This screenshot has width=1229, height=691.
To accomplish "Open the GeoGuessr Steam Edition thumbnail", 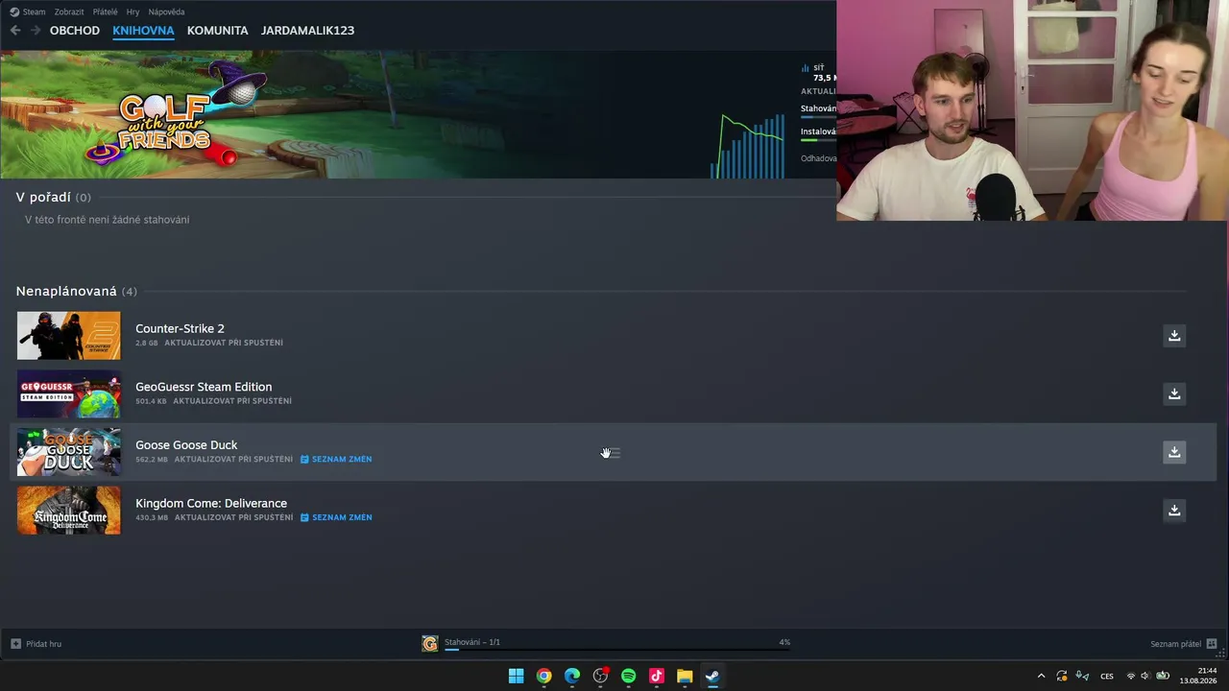I will point(69,393).
